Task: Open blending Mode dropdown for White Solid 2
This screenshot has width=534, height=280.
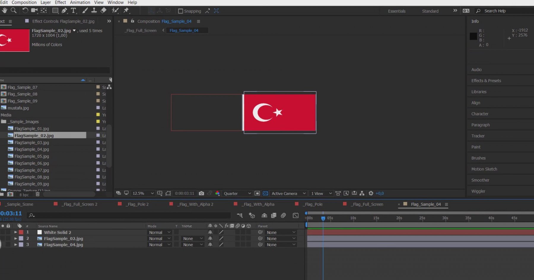Action: 160,232
